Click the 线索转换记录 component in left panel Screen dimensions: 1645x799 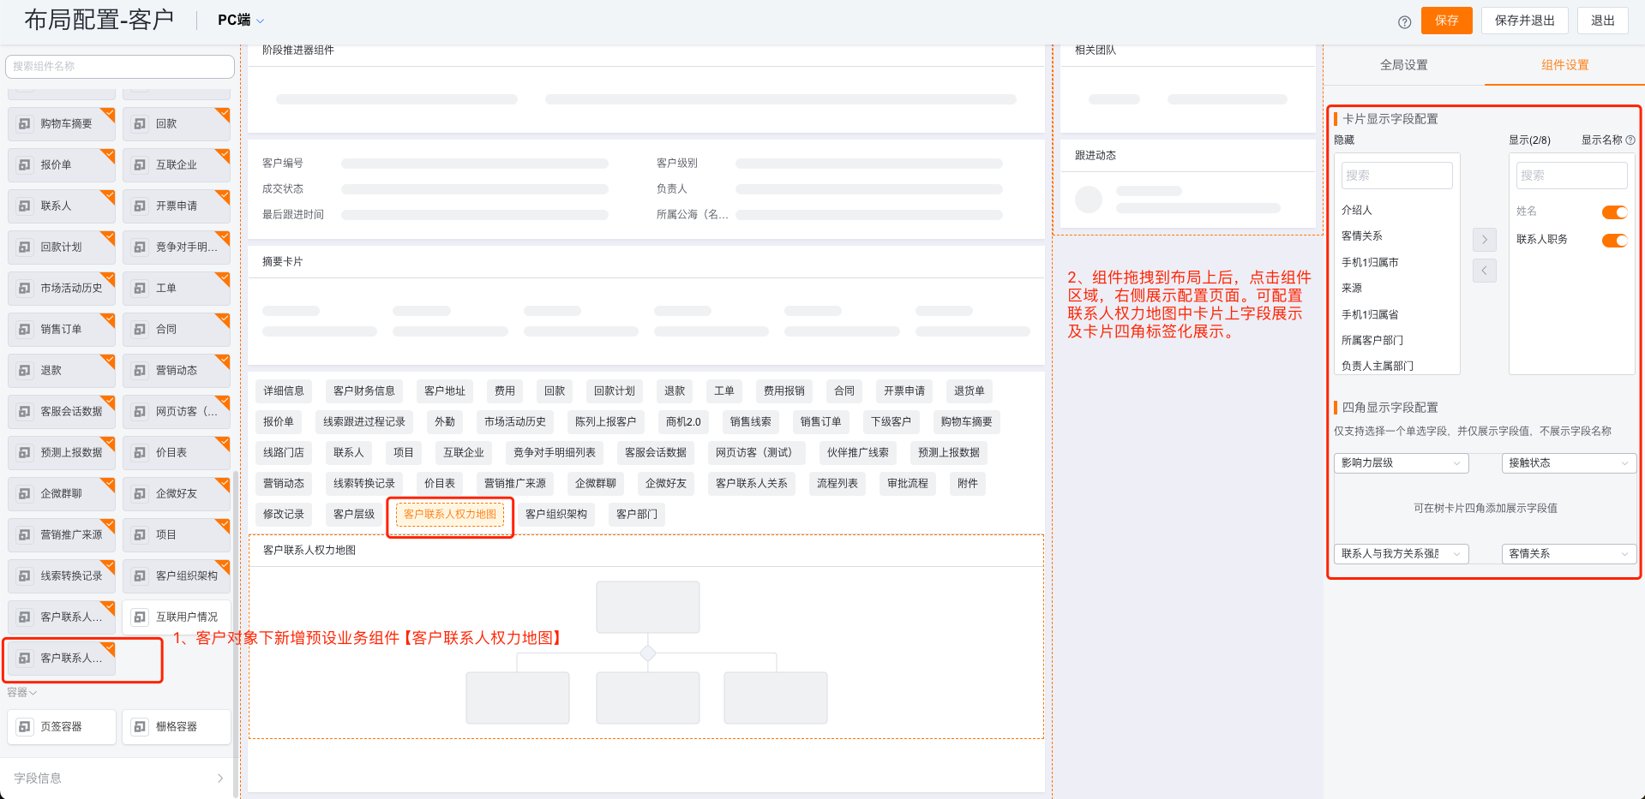click(x=62, y=576)
